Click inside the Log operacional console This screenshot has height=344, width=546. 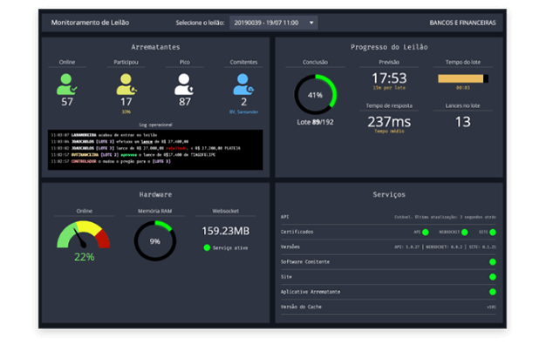155,150
